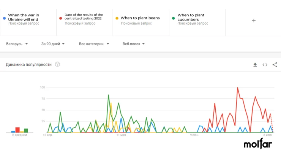
Task: Click the blue dot of Ukraine war term
Action: coord(5,18)
